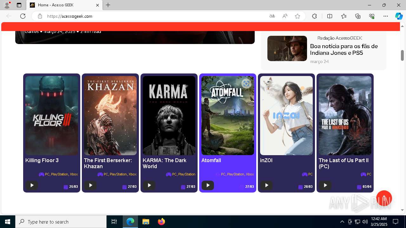
Task: Click the address bar URL
Action: pyautogui.click(x=70, y=16)
